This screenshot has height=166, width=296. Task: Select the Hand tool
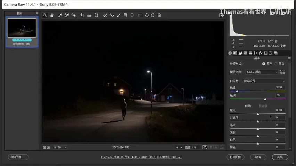click(51, 15)
